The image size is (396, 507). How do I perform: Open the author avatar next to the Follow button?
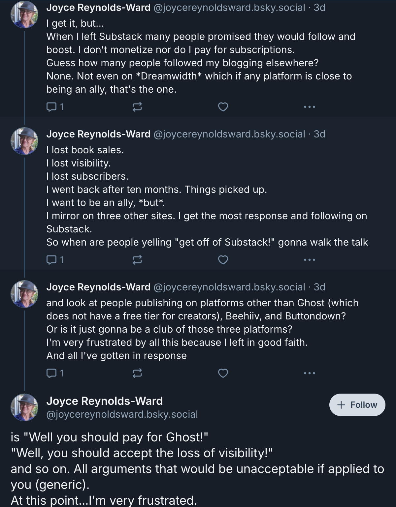tap(24, 407)
